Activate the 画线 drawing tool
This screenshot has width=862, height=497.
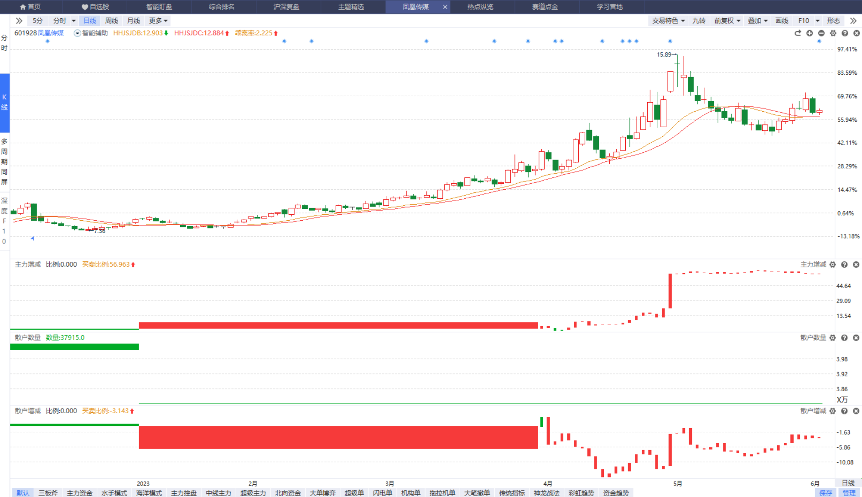[782, 21]
